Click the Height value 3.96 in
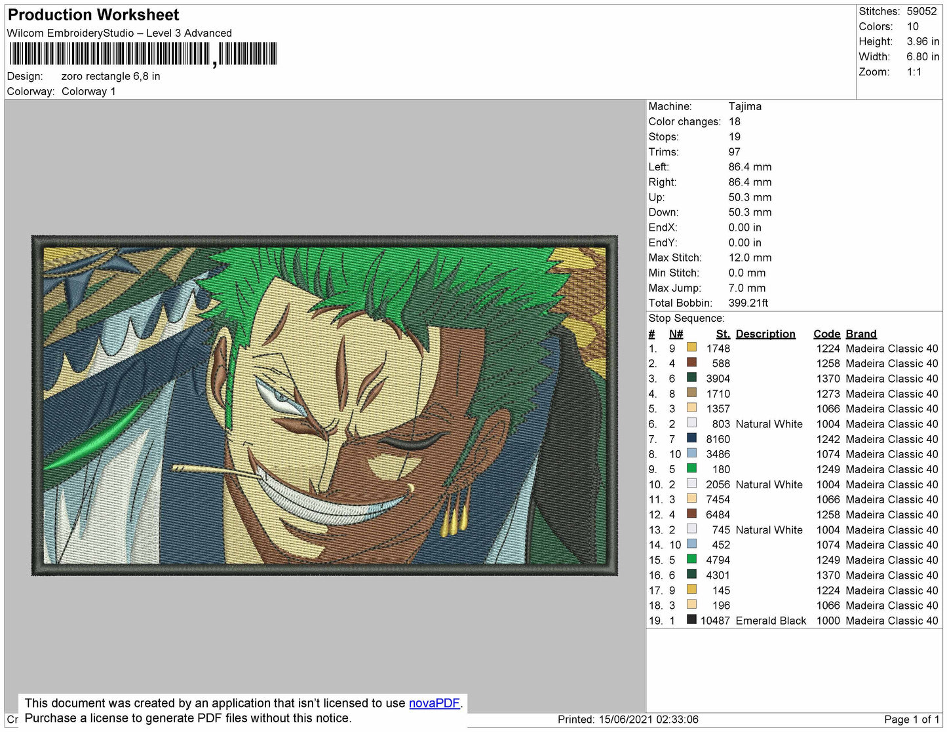 pyautogui.click(x=923, y=41)
